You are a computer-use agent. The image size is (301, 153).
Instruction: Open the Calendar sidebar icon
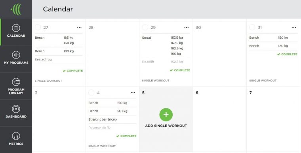[x=16, y=28]
